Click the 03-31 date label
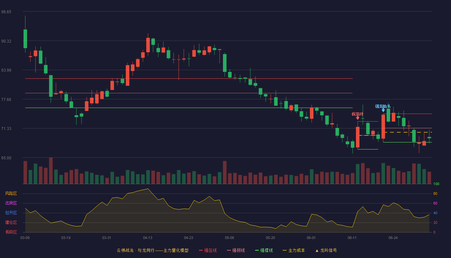The width and height of the screenshot is (451, 258). (x=107, y=238)
